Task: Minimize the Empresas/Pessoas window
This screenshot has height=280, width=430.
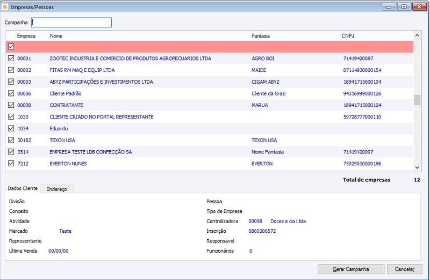Action: click(389, 6)
